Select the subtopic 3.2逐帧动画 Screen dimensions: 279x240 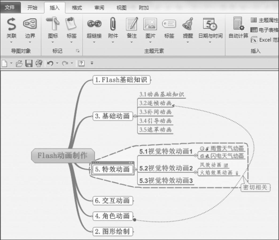point(155,103)
